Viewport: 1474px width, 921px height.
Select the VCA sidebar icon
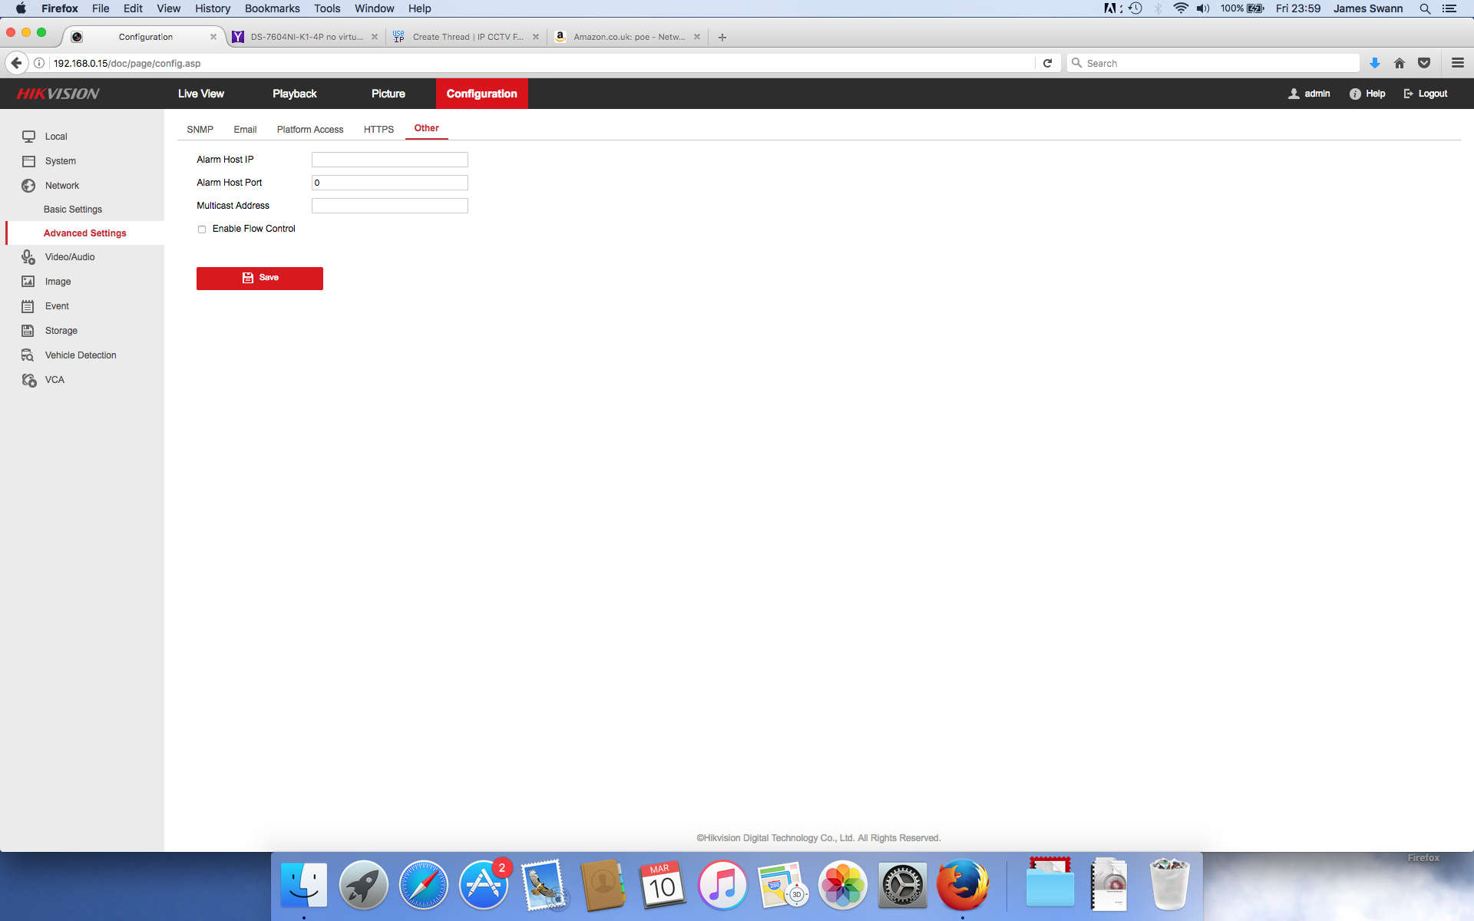(28, 379)
